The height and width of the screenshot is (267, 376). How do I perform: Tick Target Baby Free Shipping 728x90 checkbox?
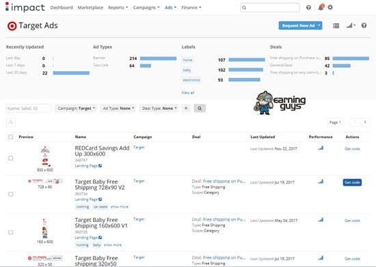click(x=10, y=194)
